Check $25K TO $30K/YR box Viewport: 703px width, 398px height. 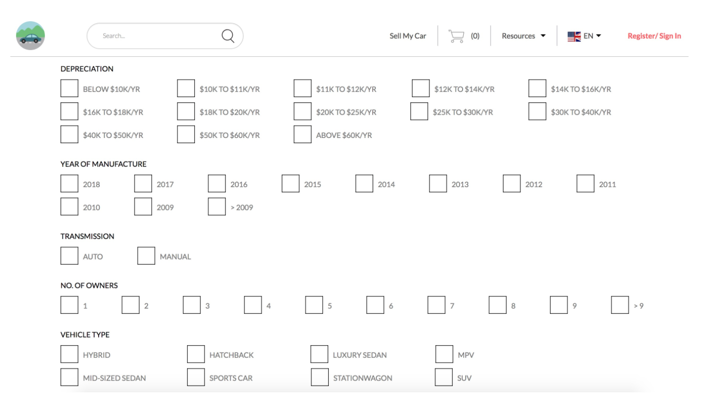click(419, 112)
